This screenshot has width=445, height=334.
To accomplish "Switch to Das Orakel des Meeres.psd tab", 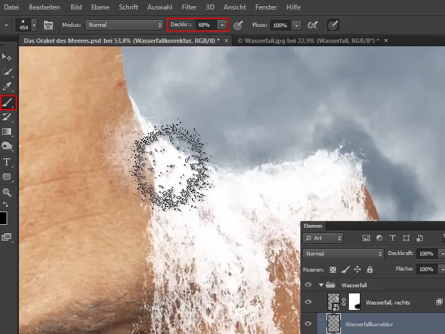I will coord(122,41).
